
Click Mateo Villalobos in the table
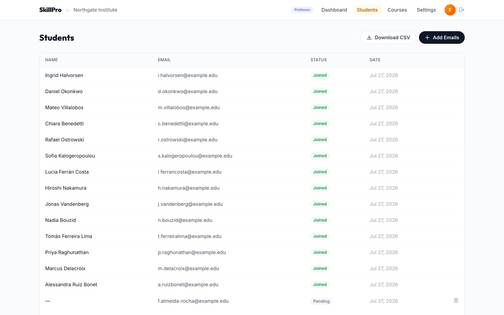64,108
